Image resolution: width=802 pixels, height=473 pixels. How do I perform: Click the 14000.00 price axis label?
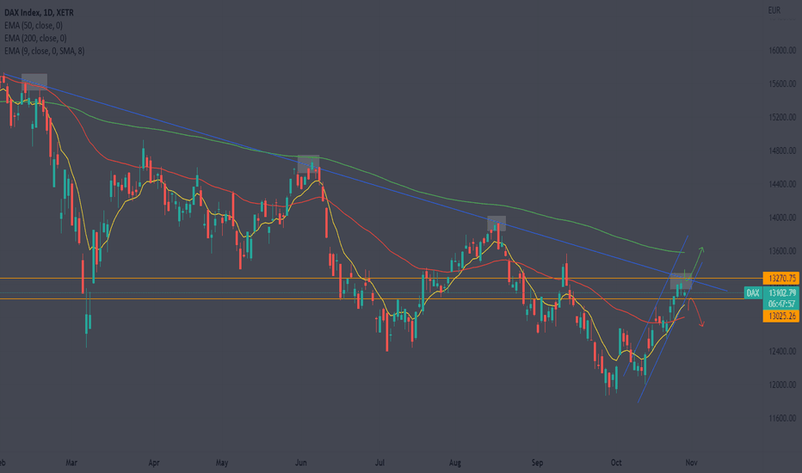782,218
